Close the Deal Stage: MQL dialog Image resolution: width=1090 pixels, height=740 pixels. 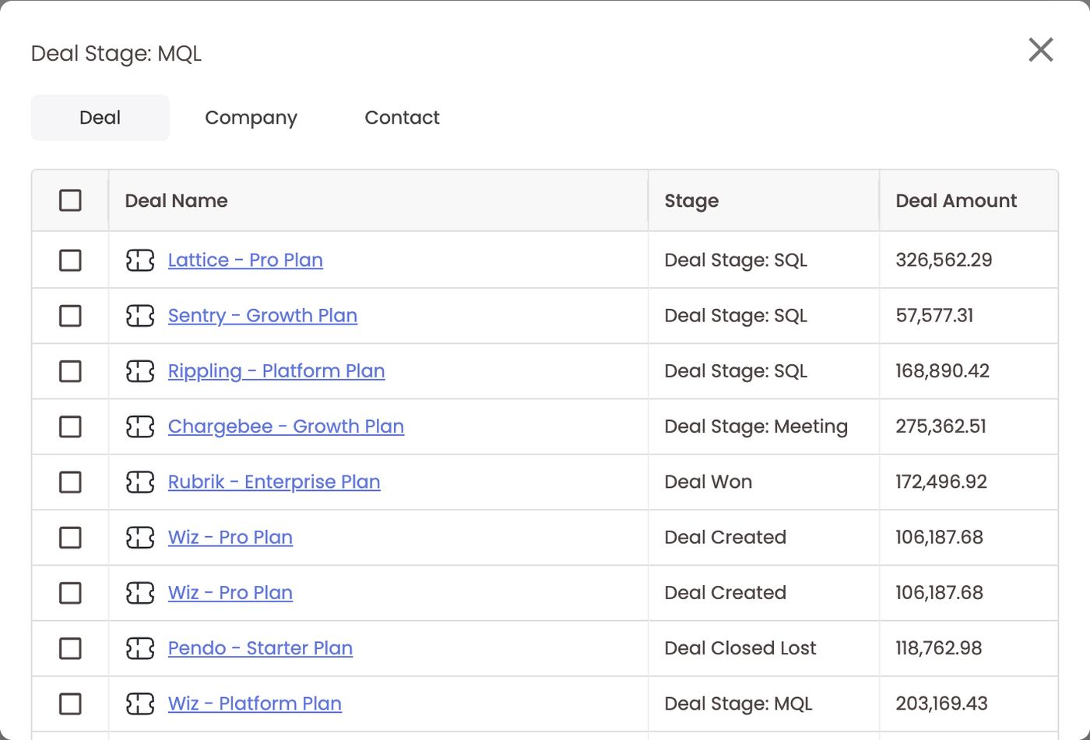(x=1041, y=50)
